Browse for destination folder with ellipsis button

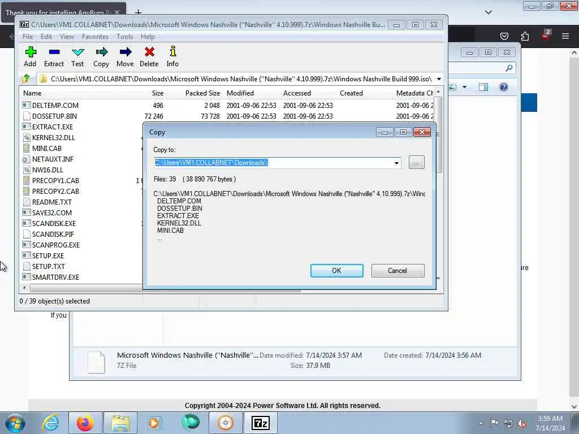pos(417,162)
